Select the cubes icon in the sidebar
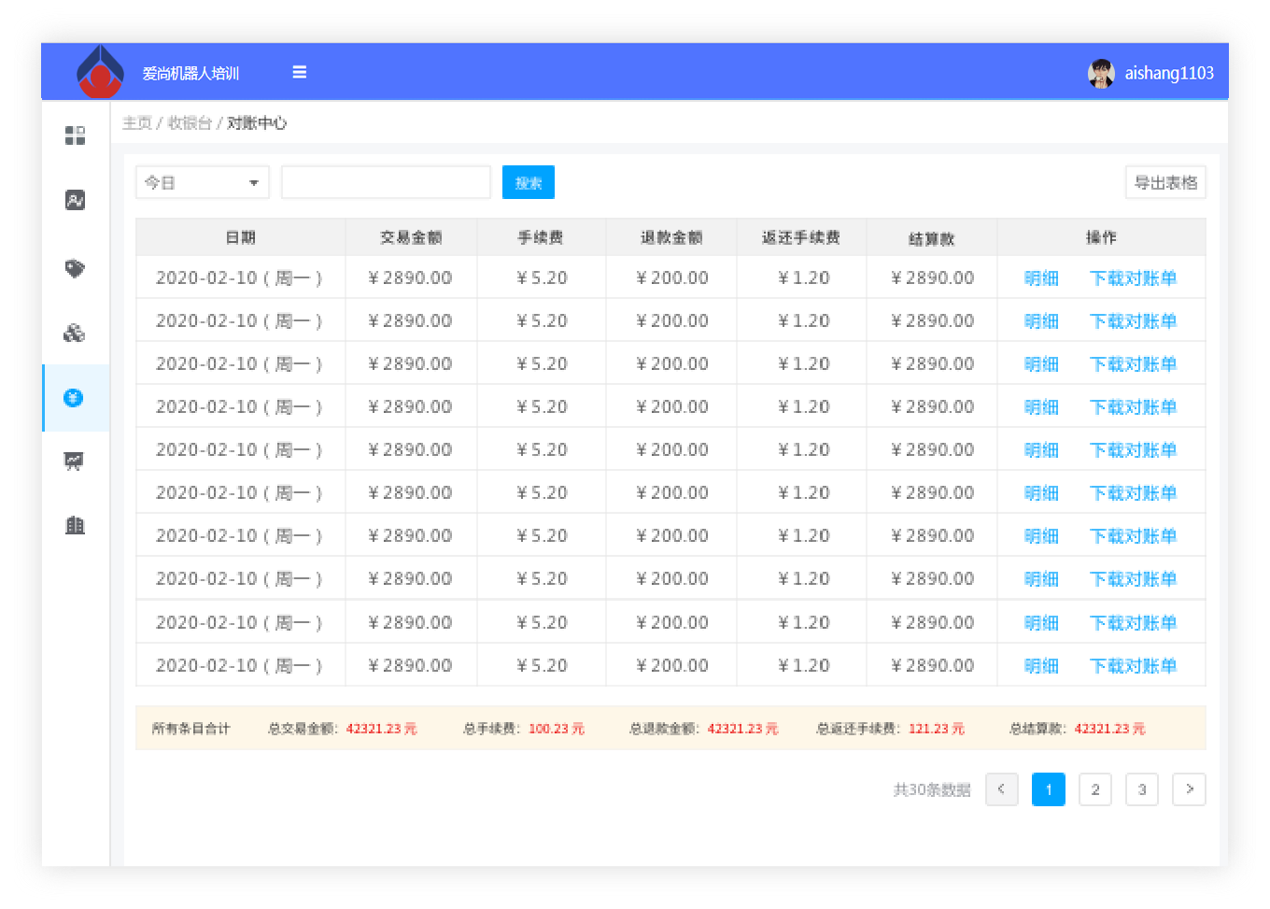 coord(75,333)
